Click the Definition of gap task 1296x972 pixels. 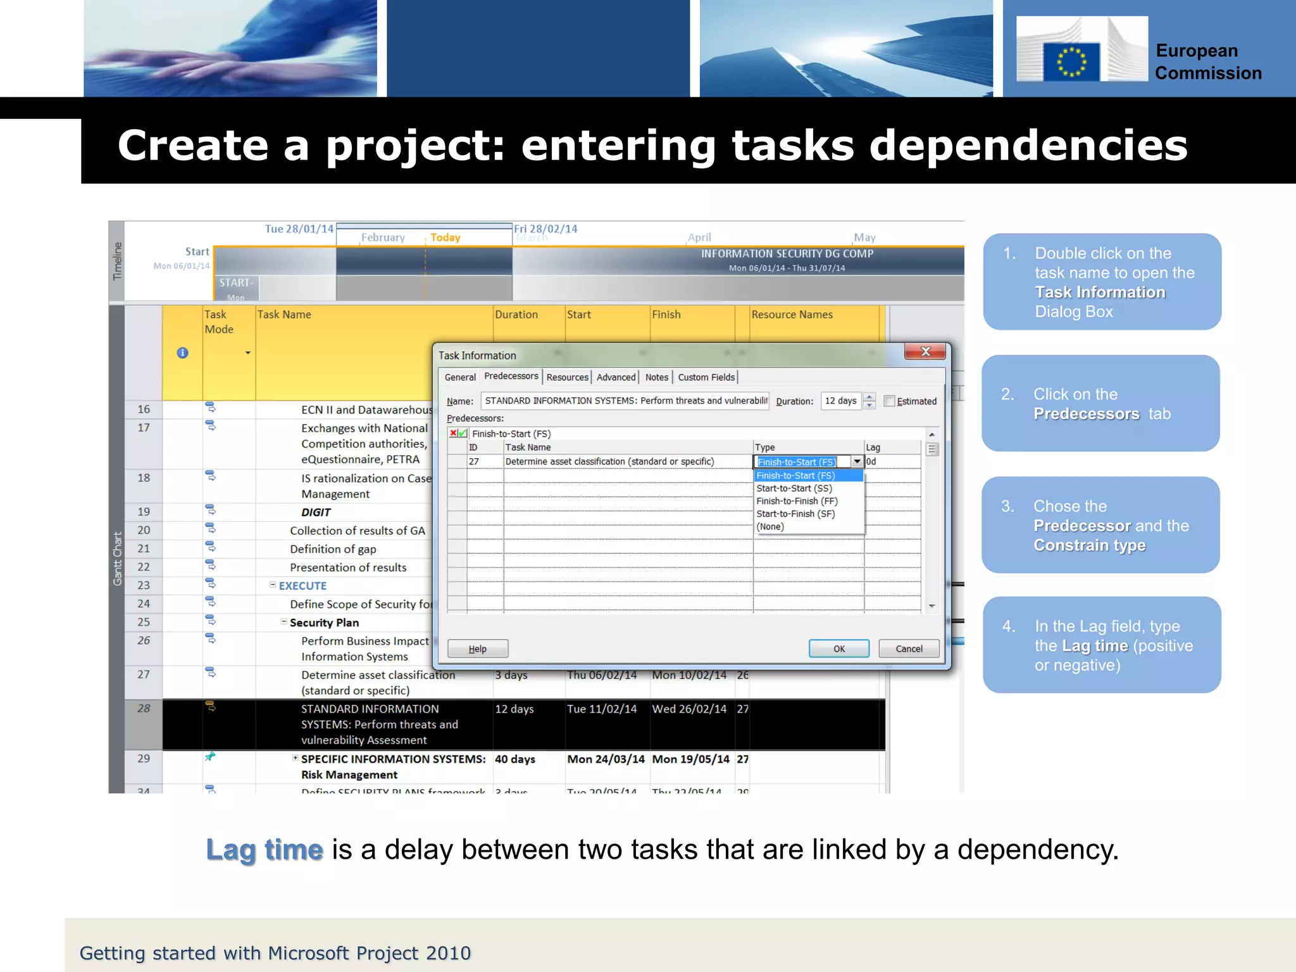[333, 549]
